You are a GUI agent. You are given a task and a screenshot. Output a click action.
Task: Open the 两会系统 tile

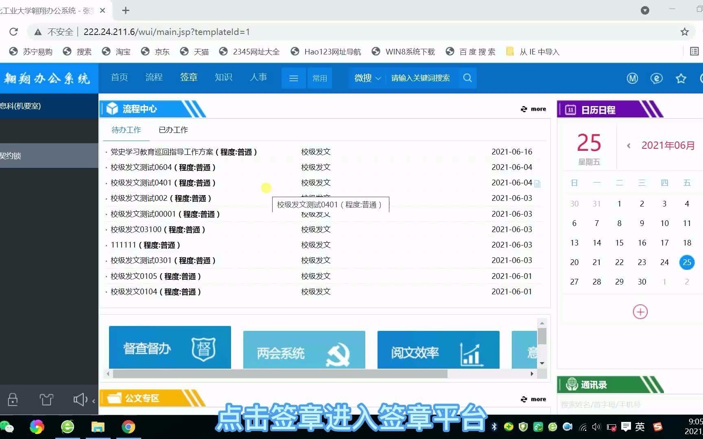click(304, 350)
